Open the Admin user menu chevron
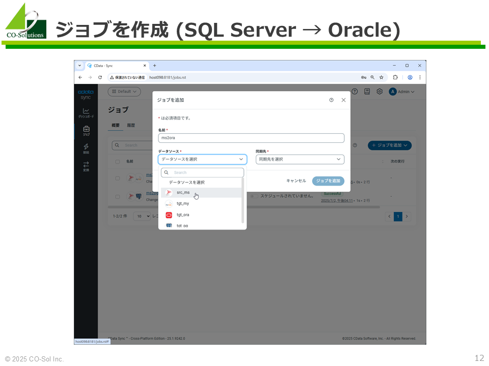The image size is (489, 366). click(413, 92)
